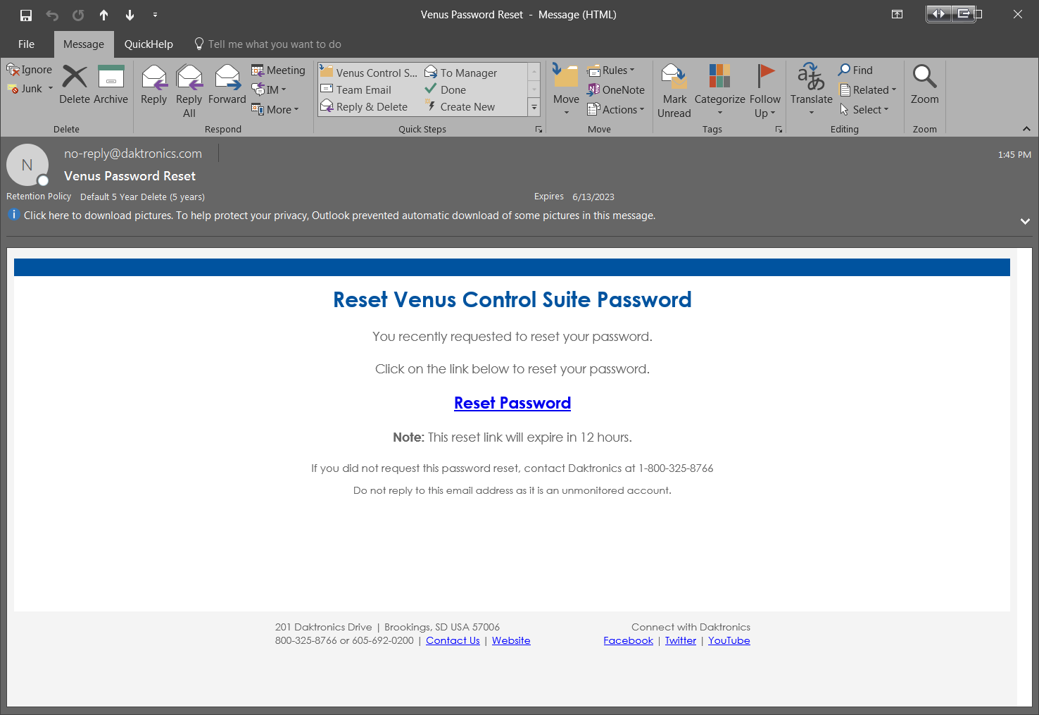Translate this message
Image resolution: width=1039 pixels, height=715 pixels.
[811, 90]
